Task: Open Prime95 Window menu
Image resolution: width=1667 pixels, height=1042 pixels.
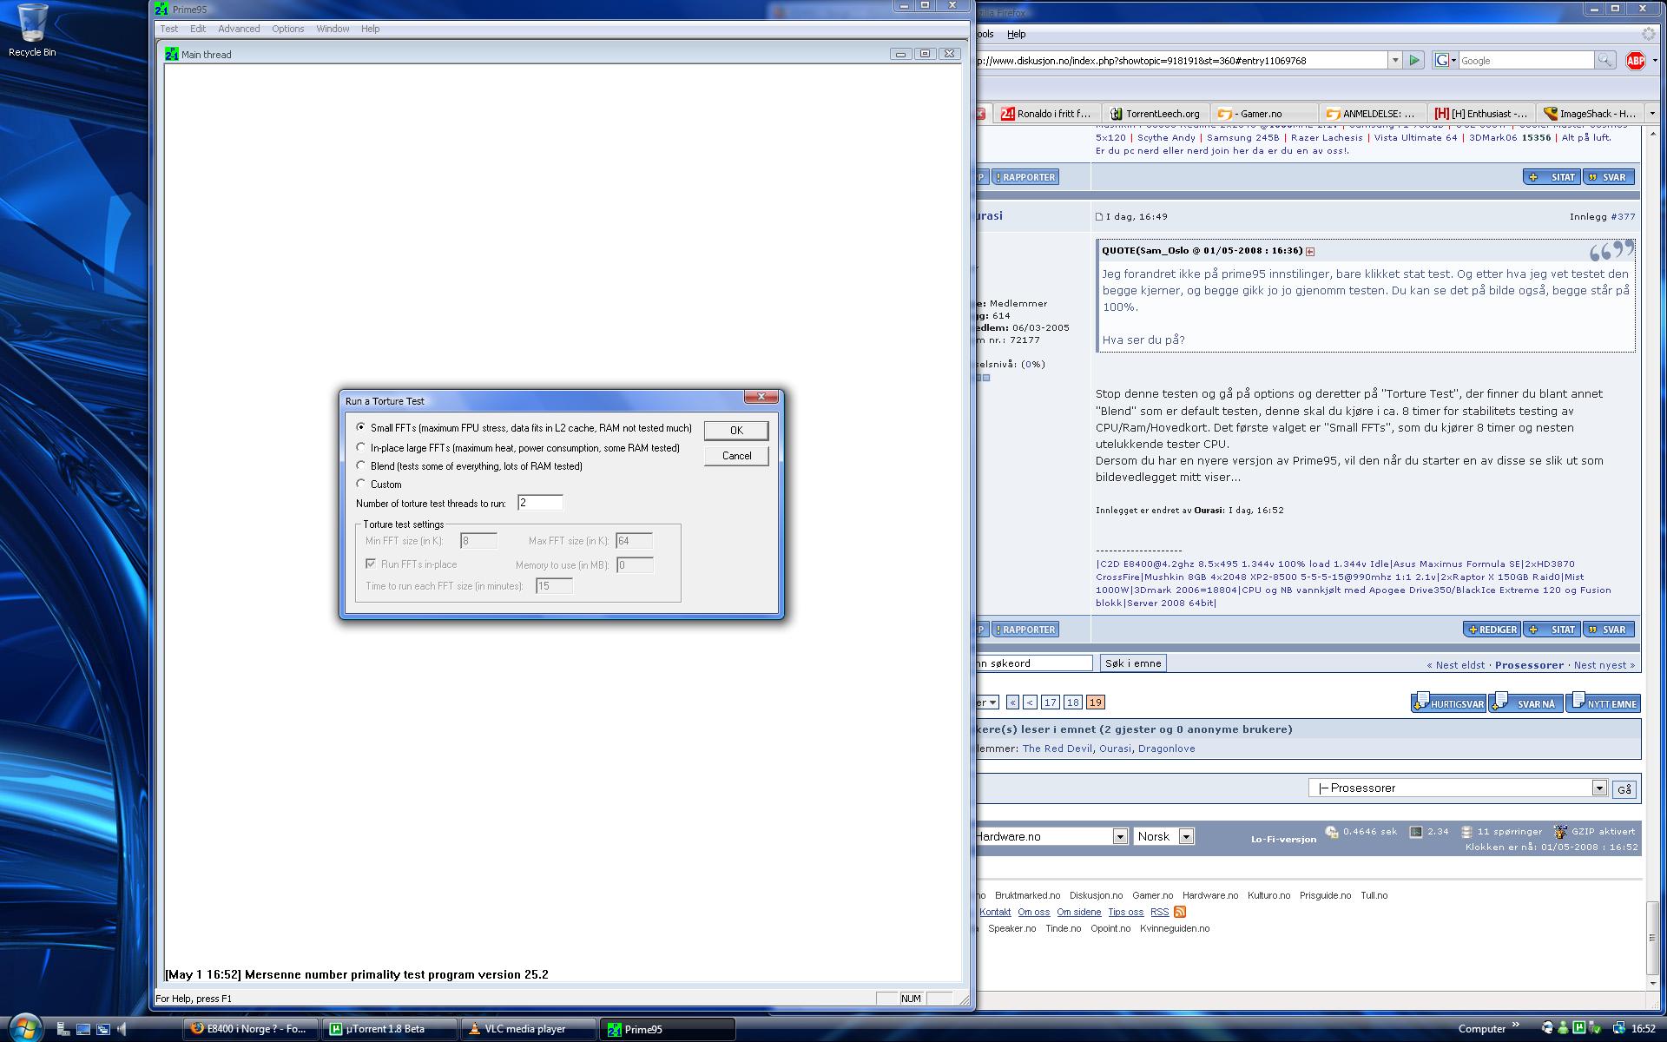Action: [x=333, y=29]
